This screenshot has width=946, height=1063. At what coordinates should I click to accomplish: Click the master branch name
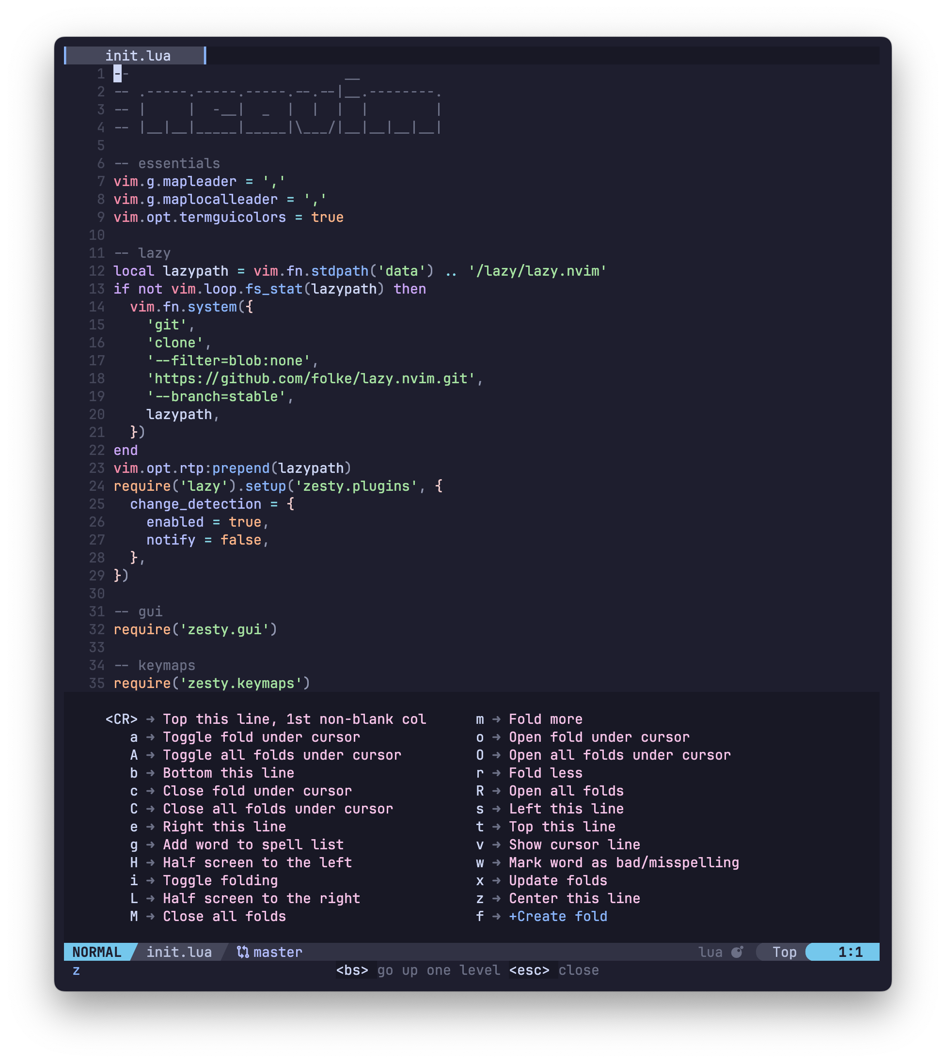(x=278, y=952)
